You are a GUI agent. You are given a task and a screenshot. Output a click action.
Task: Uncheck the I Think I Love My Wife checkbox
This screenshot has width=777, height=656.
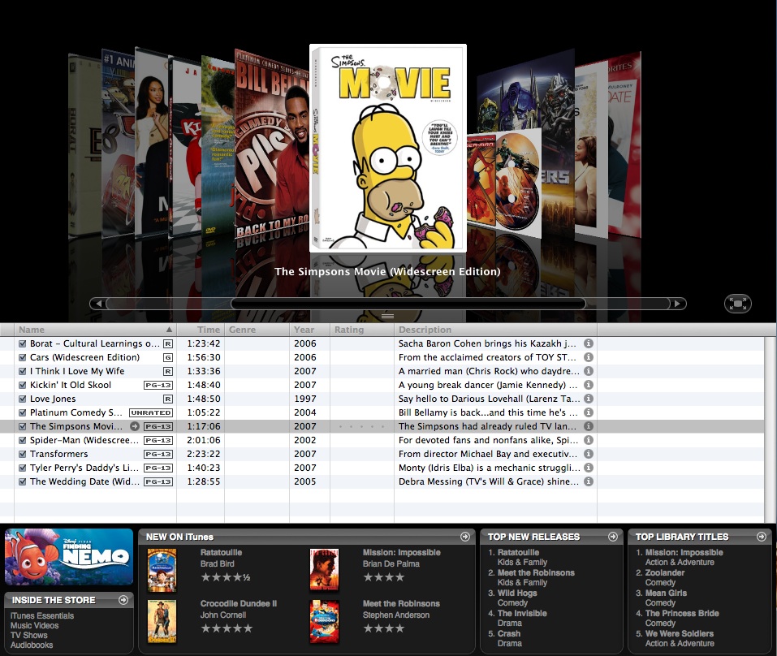click(22, 371)
